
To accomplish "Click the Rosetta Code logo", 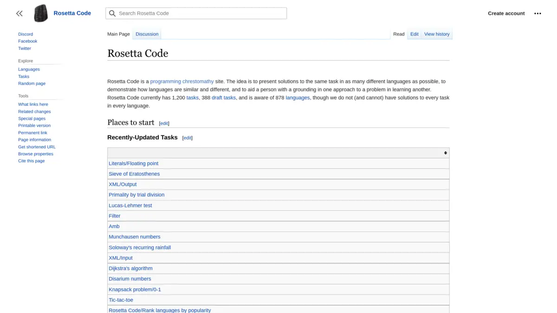I will click(40, 13).
